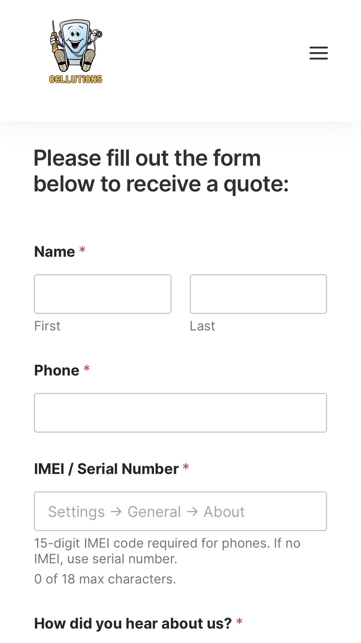Click the 'How did you hear about us?' label
This screenshot has width=361, height=643.
[133, 623]
